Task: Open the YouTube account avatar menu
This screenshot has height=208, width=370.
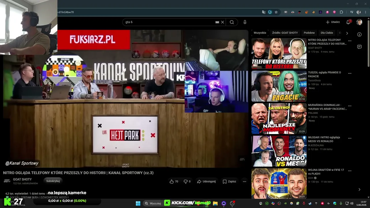Action: (359, 22)
